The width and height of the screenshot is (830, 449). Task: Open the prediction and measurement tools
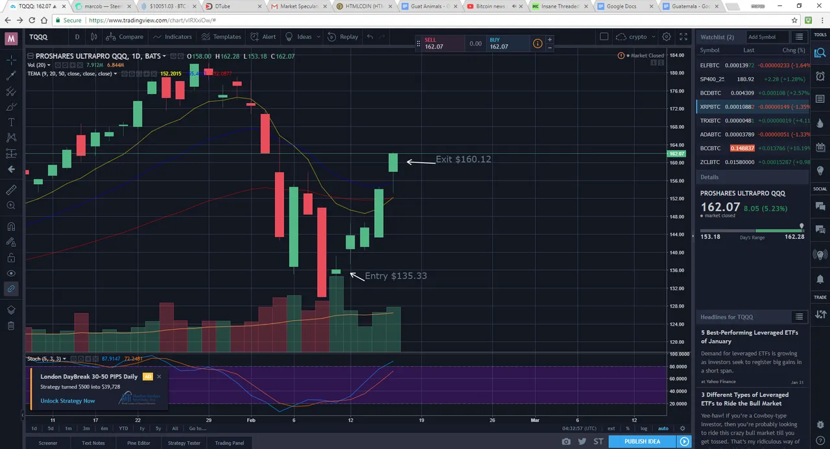point(11,154)
